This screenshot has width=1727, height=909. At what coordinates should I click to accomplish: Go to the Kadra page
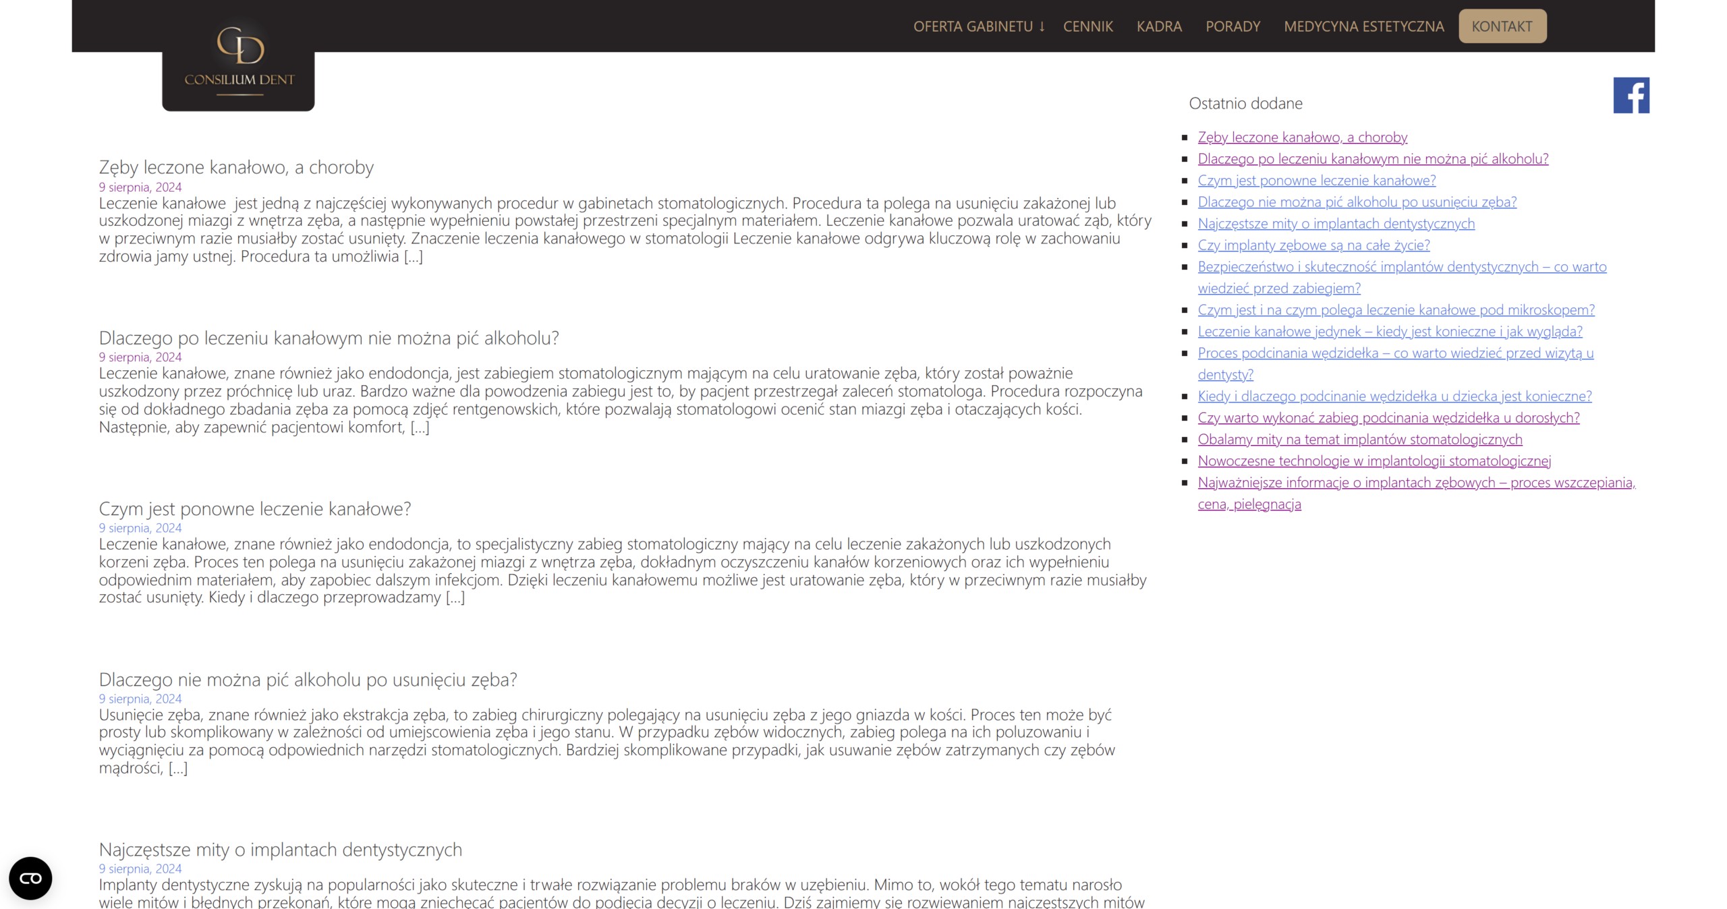(1159, 26)
